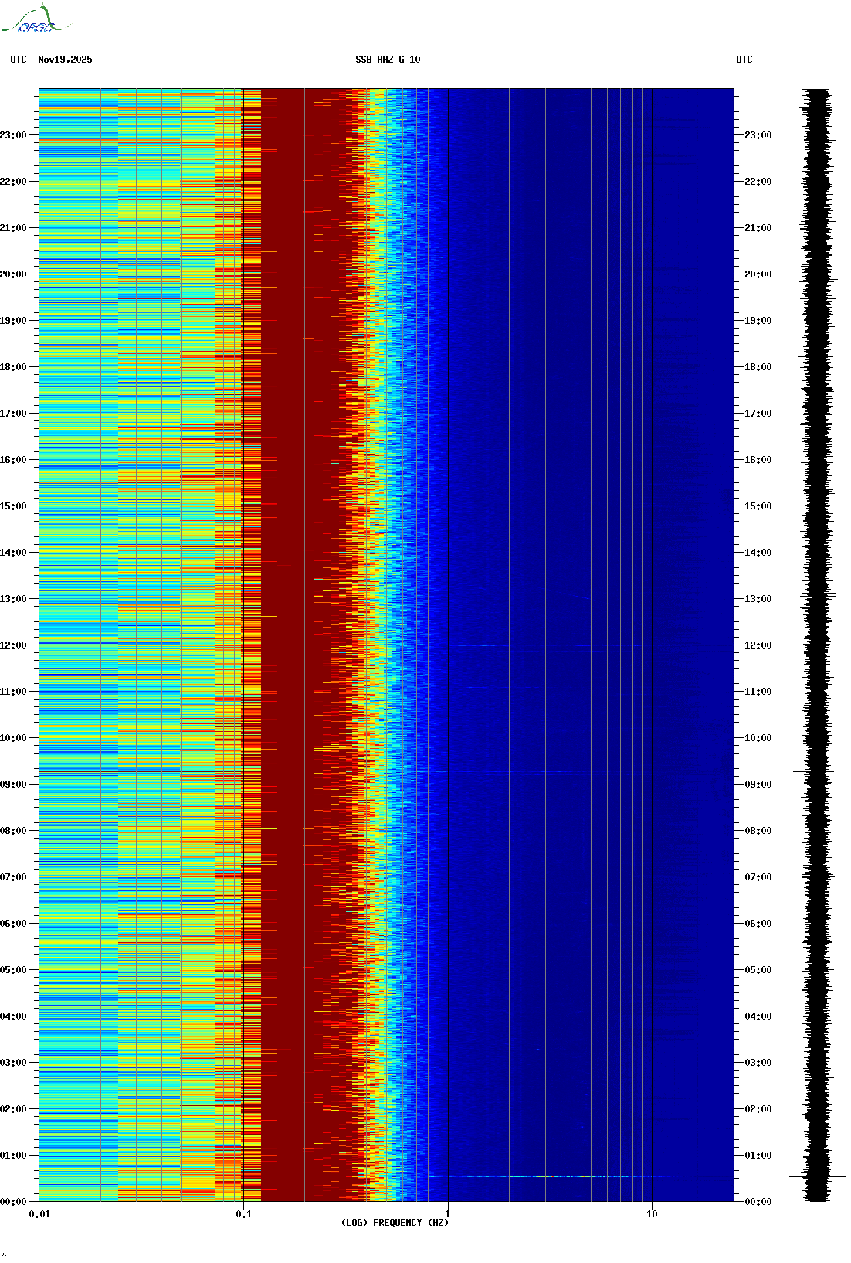The width and height of the screenshot is (851, 1263).
Task: Click the left 11:00 time label
Action: pyautogui.click(x=13, y=692)
